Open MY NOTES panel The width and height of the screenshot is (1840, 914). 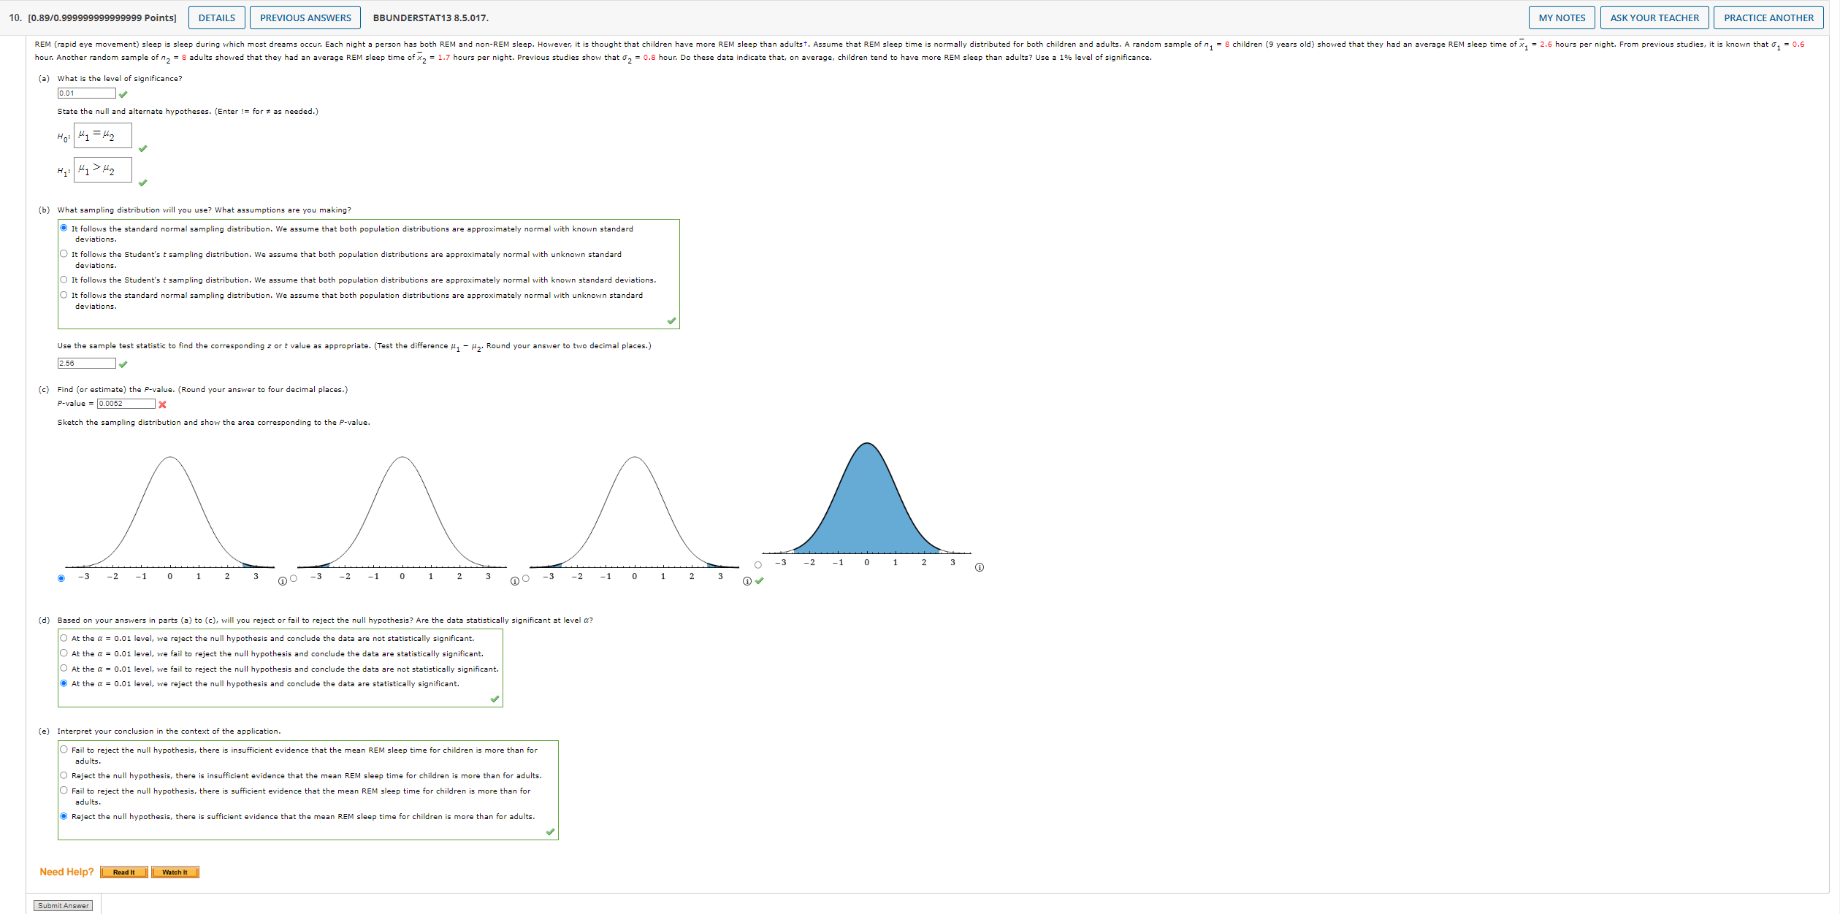[x=1562, y=17]
